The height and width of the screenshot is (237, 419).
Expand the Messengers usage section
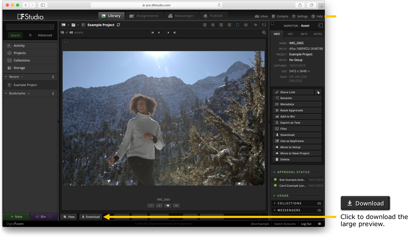pyautogui.click(x=289, y=210)
